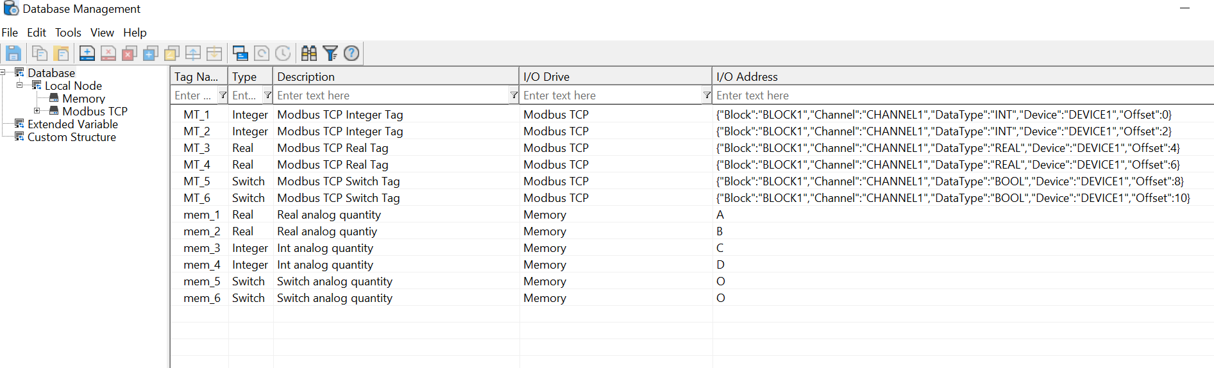Select Extended Variable in the tree

pyautogui.click(x=72, y=124)
